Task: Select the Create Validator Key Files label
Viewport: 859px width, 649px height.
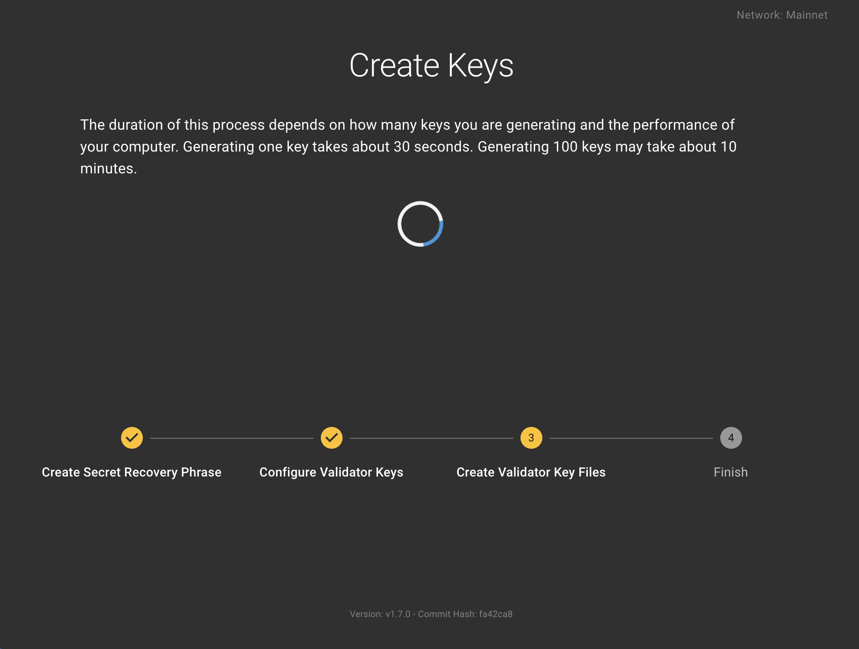Action: 531,472
